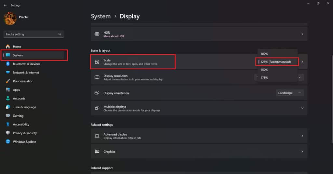Open the Gaming settings page
This screenshot has height=174, width=333.
coord(18,116)
